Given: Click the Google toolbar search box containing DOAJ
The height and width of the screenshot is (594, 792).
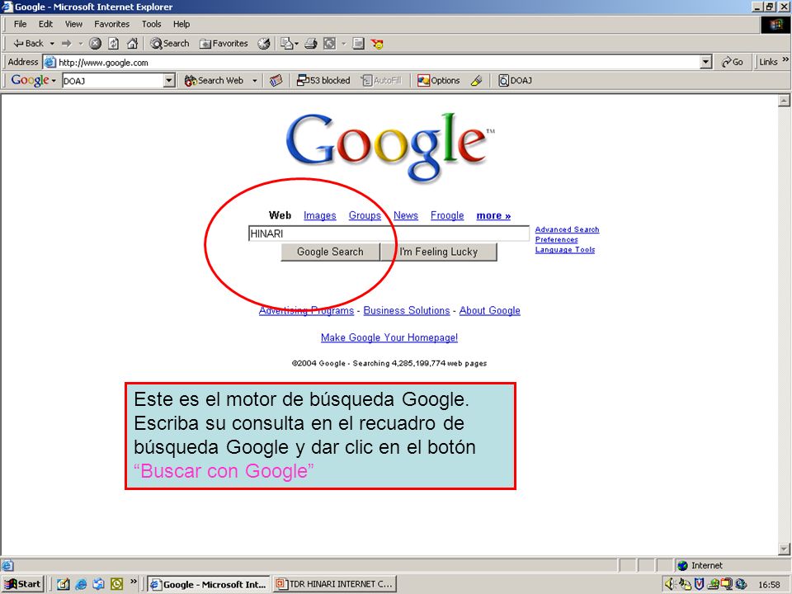Looking at the screenshot, I should (x=113, y=81).
